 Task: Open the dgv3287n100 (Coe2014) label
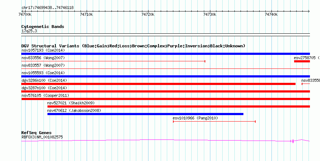(x=44, y=88)
